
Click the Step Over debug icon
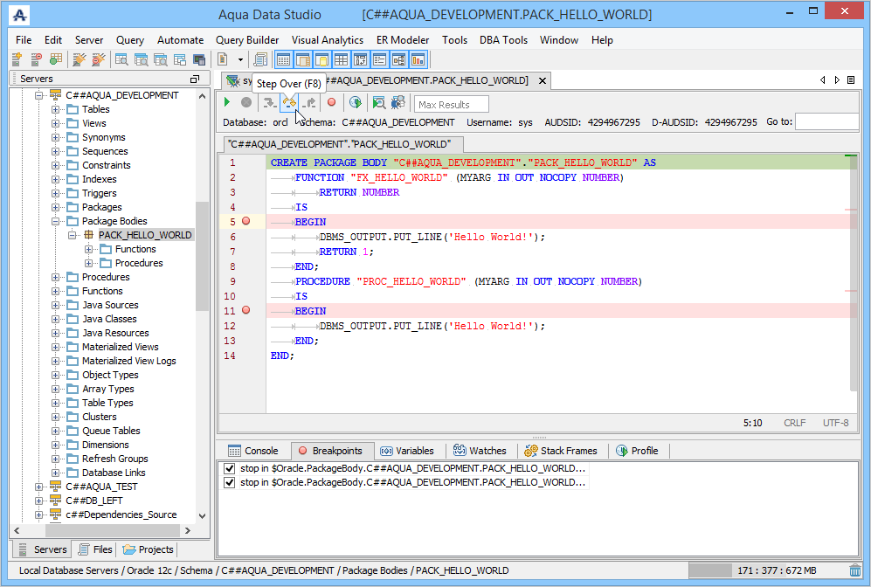point(288,103)
